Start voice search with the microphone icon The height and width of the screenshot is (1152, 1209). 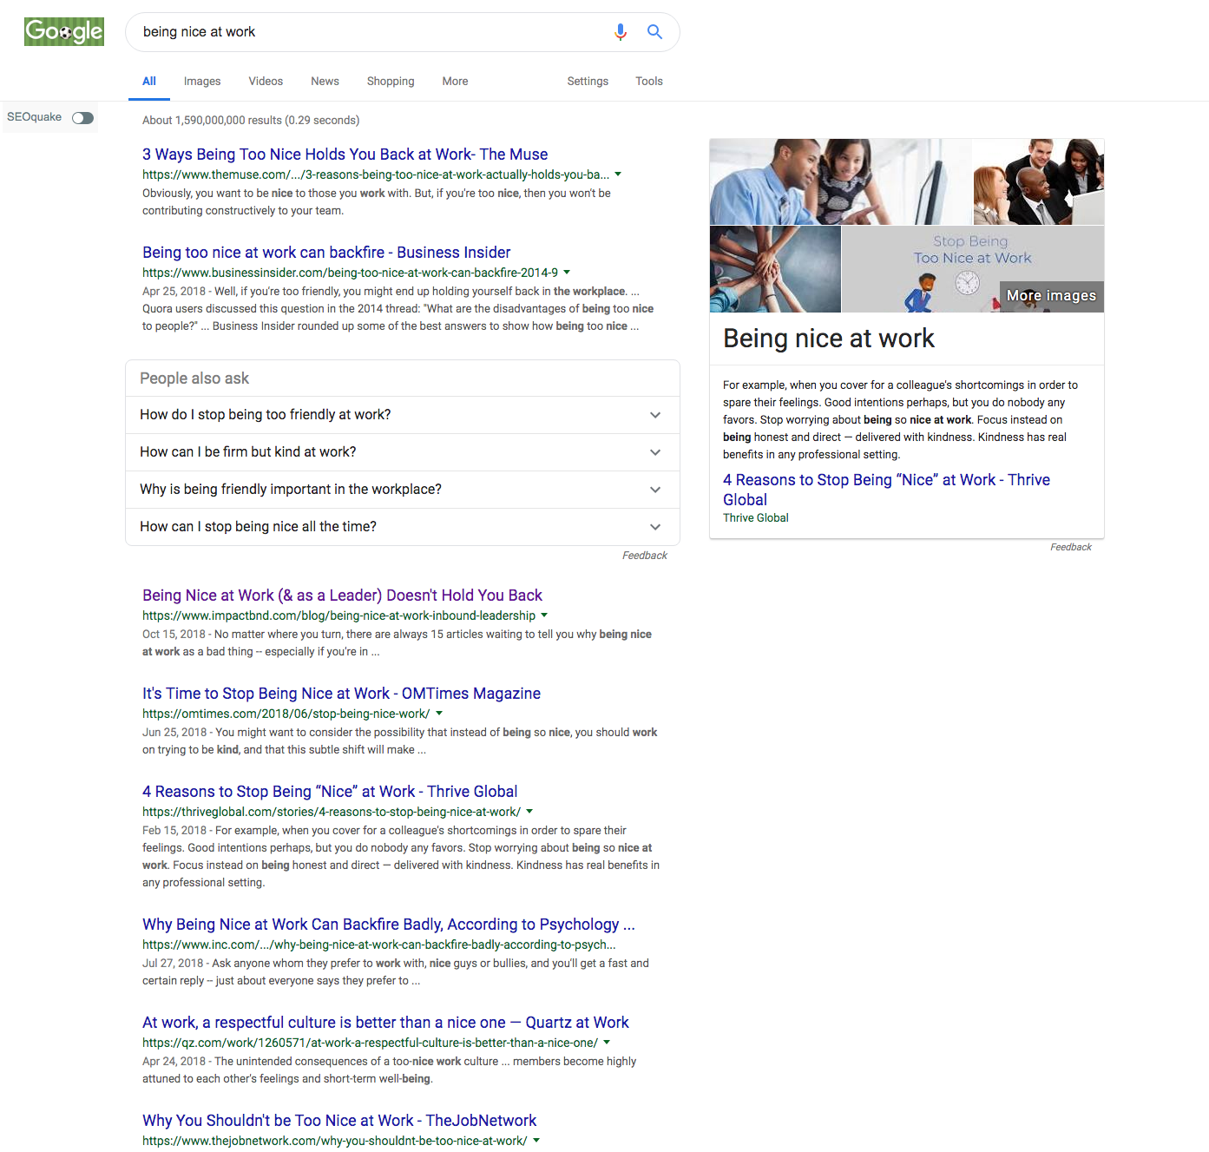click(x=621, y=32)
